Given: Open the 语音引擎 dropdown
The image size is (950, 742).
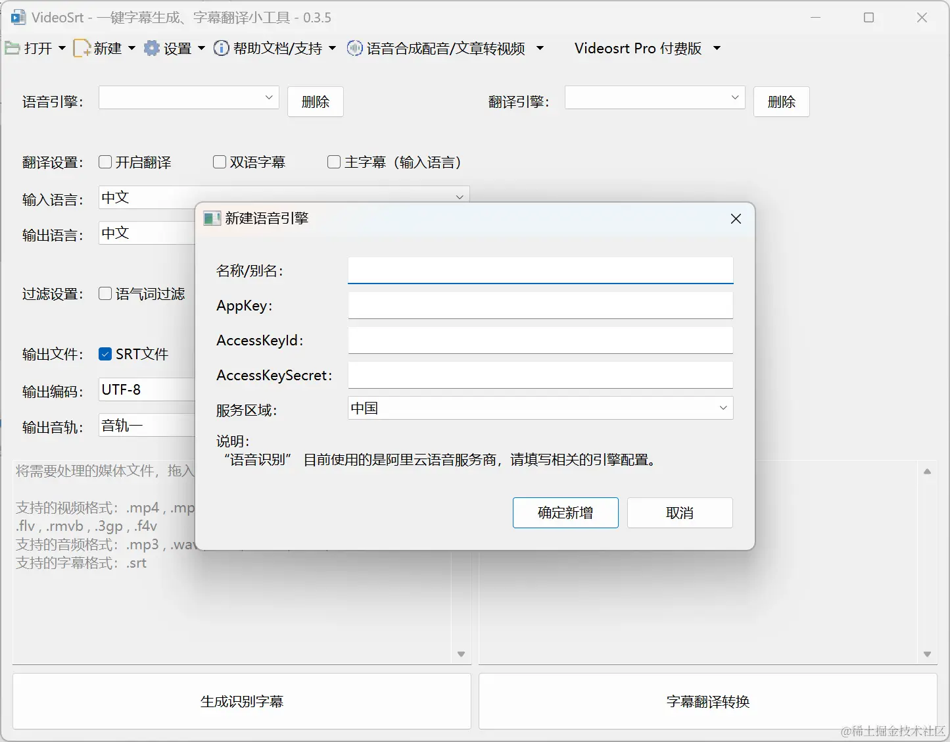Looking at the screenshot, I should pos(189,97).
